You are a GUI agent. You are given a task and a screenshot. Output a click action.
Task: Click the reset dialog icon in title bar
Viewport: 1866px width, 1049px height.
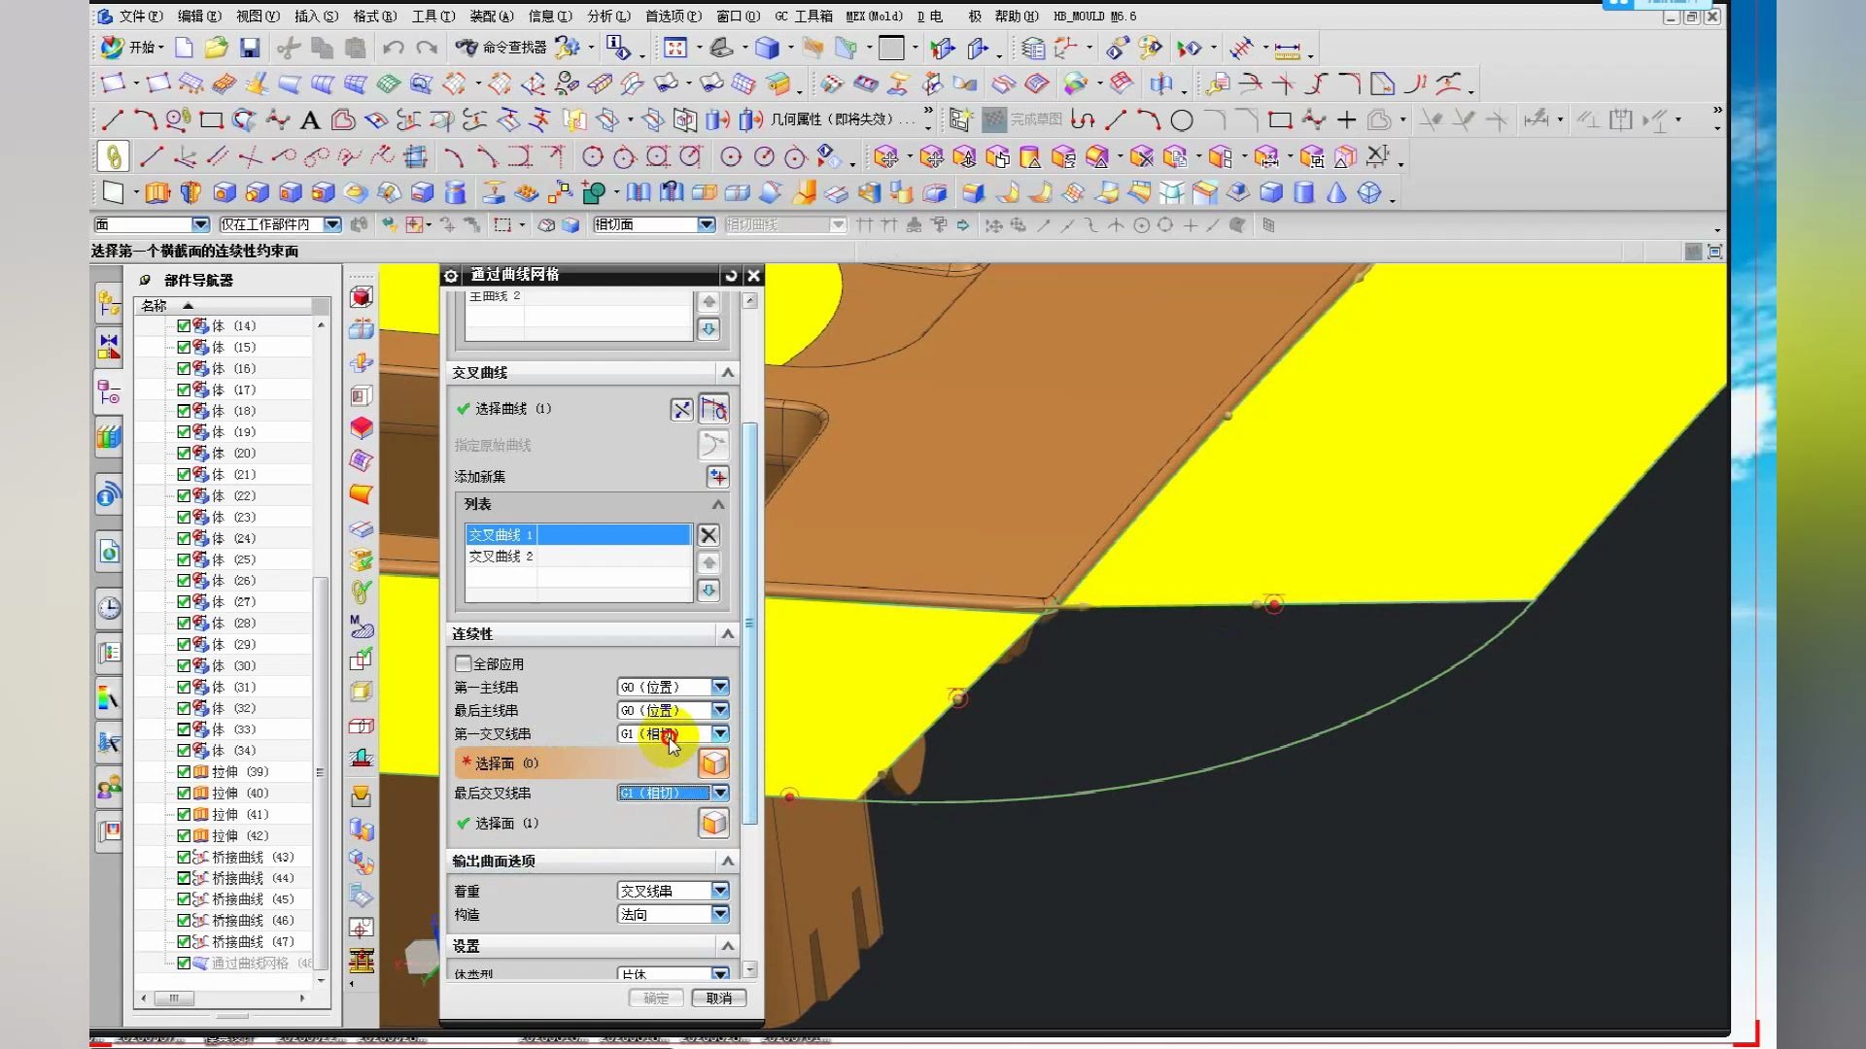731,276
